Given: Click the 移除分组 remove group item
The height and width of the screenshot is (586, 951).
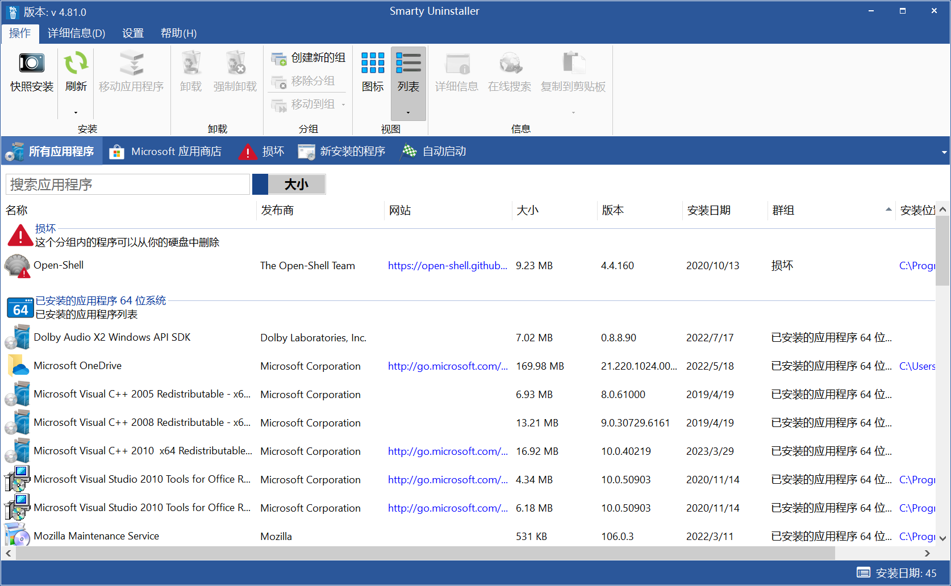Looking at the screenshot, I should tap(303, 81).
